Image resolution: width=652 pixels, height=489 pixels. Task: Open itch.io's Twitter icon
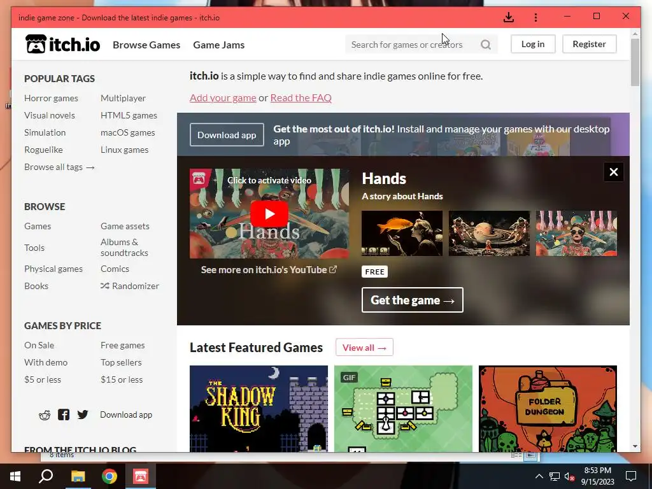(x=83, y=415)
